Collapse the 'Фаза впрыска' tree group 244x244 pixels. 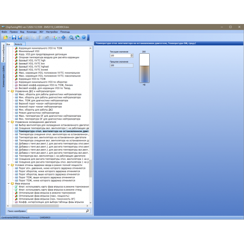click(9, 183)
